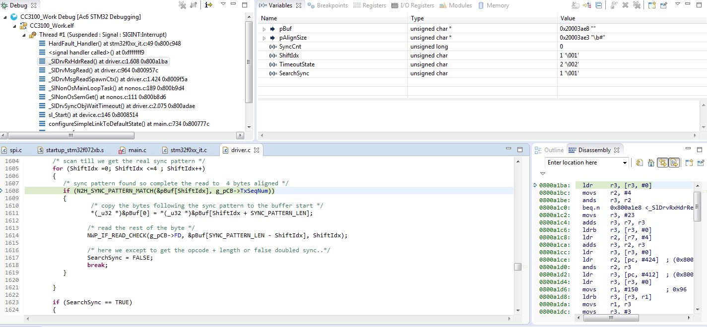This screenshot has height=327, width=707.
Task: Switch to the Modules tab
Action: 456,5
